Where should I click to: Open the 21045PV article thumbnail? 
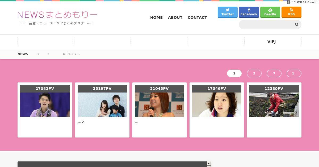[159, 105]
